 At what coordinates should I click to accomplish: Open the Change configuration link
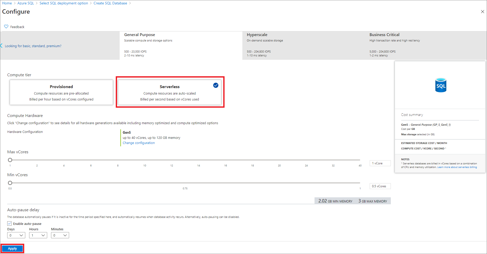(138, 143)
